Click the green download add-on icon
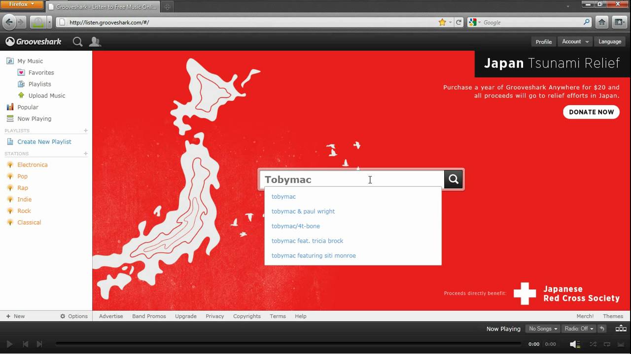Screen dimensions: 631x354 [38, 22]
